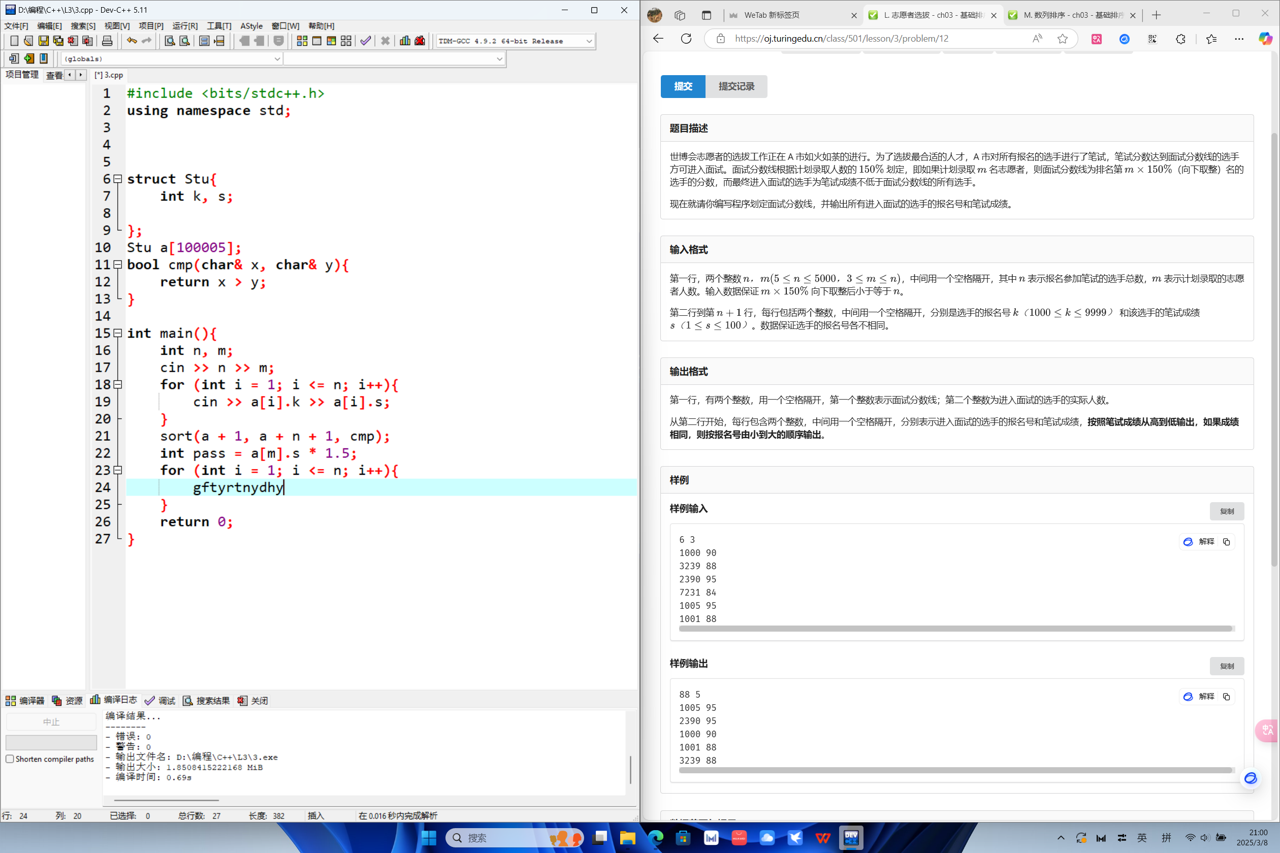Screen dimensions: 1280x853
Task: Click the delete profiling information icon
Action: pyautogui.click(x=420, y=41)
